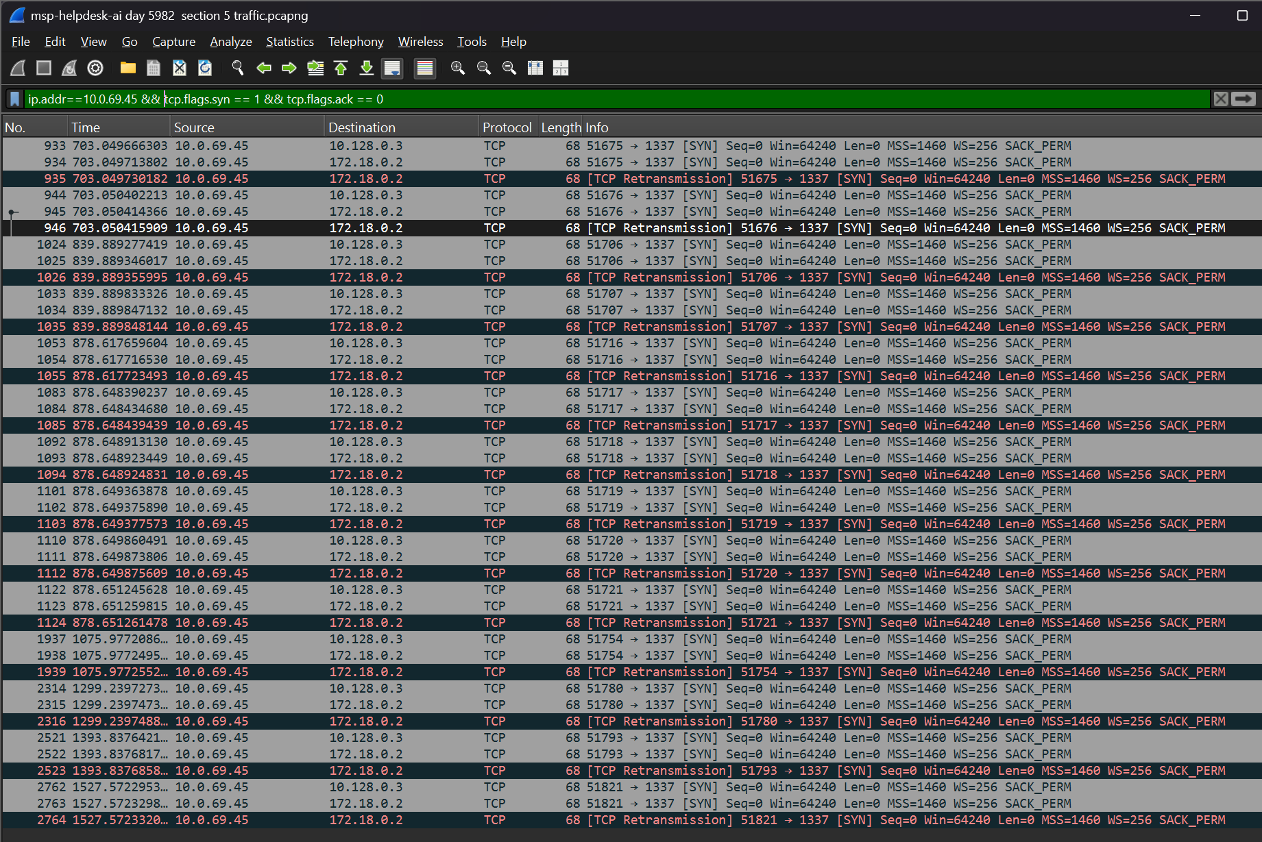
Task: Apply the display filter arrow button
Action: [1243, 99]
